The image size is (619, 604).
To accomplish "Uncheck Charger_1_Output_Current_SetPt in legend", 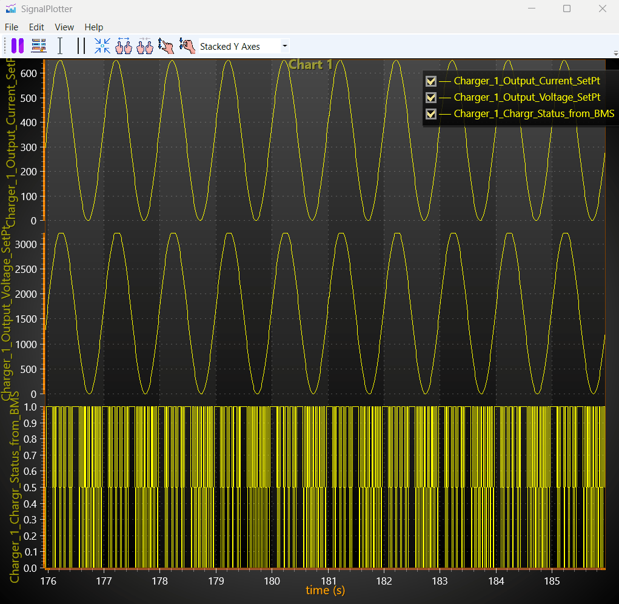I will pyautogui.click(x=431, y=81).
